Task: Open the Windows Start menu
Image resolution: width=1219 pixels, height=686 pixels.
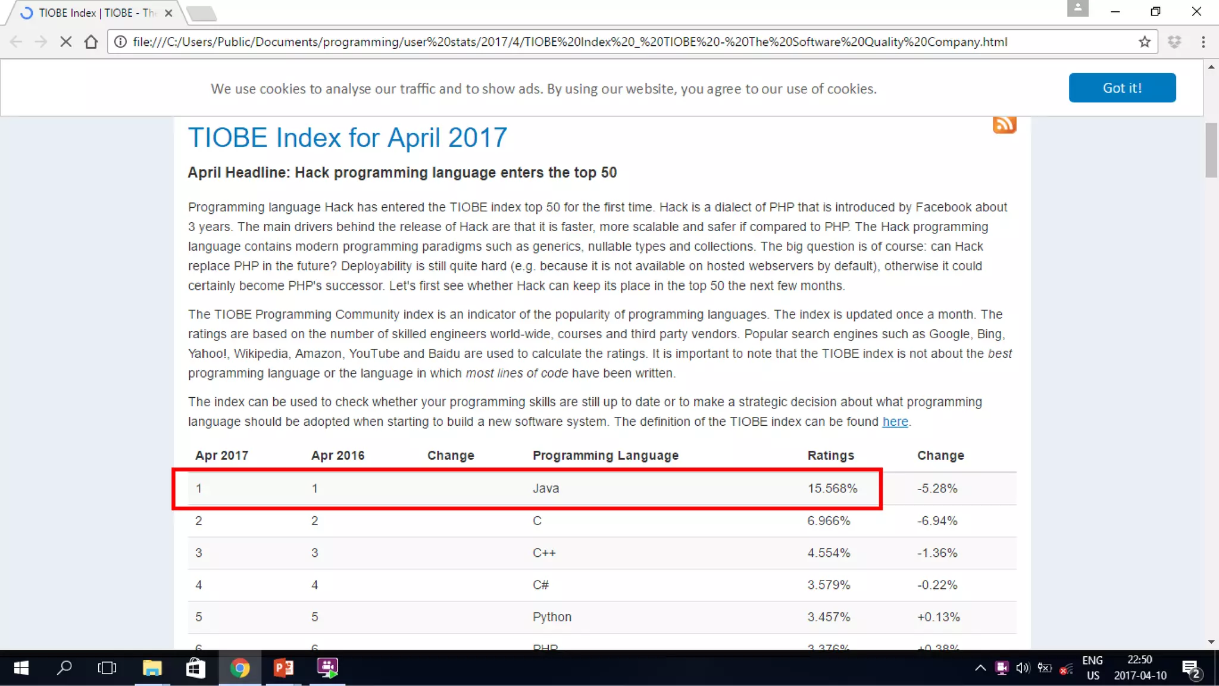Action: pos(21,668)
